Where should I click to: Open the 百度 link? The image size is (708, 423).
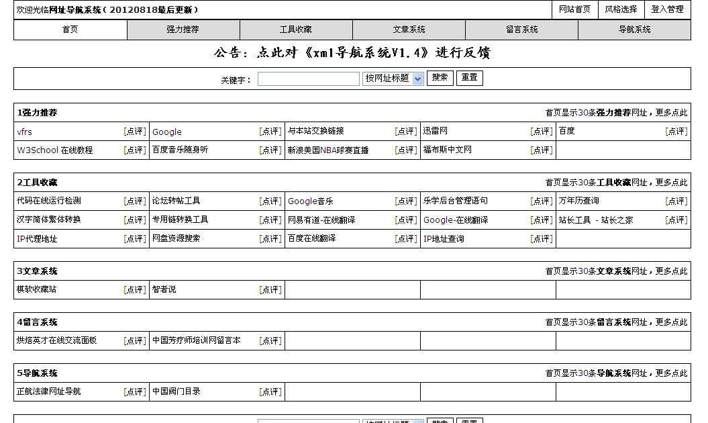pyautogui.click(x=566, y=131)
